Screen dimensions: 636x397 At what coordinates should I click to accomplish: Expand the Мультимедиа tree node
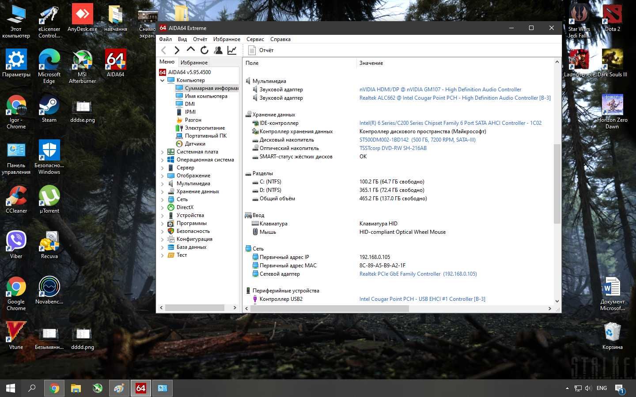click(x=162, y=184)
